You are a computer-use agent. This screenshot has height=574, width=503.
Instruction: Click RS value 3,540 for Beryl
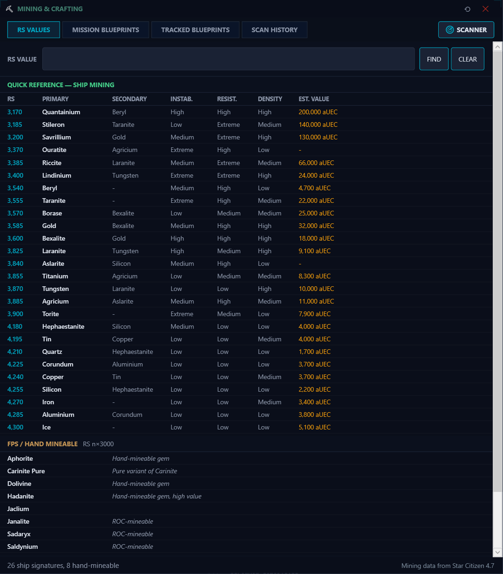click(15, 188)
